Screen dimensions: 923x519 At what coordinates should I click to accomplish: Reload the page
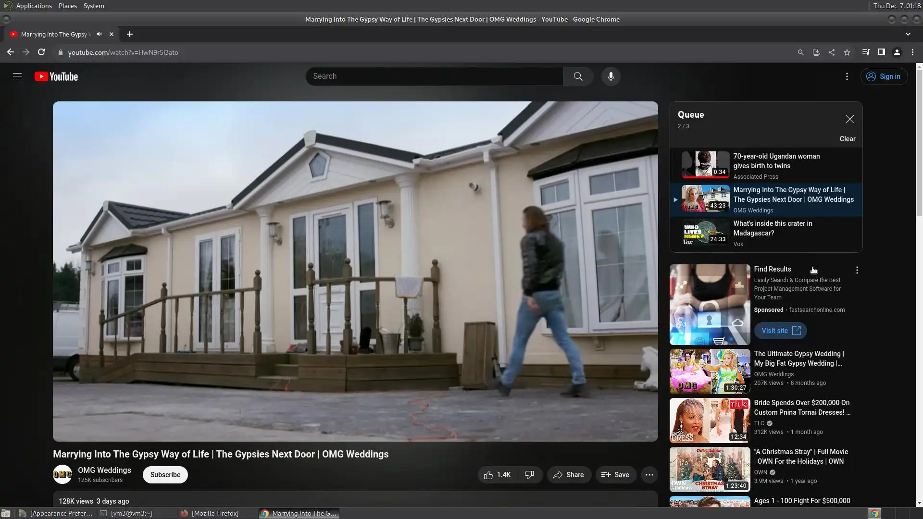pos(41,52)
